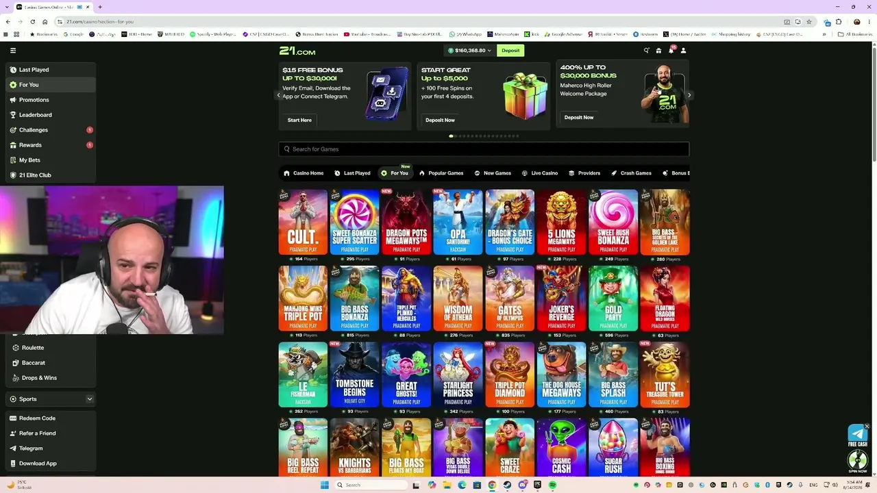Open the user profile icon
877x493 pixels.
(x=683, y=51)
